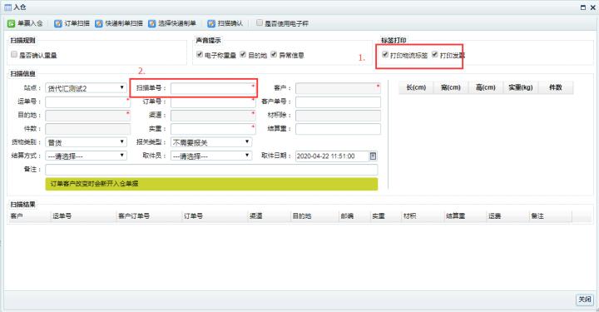Expand the 货物类别 dropdown

coord(86,142)
